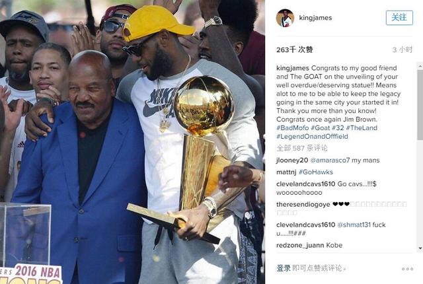Click the comments scrollbar thumb
The image size is (423, 284).
420,105
